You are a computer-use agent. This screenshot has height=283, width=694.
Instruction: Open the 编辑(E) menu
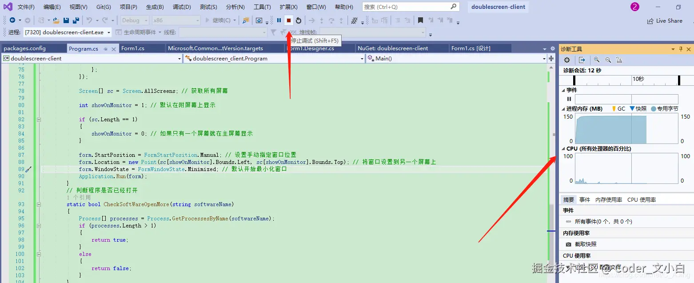tap(52, 7)
